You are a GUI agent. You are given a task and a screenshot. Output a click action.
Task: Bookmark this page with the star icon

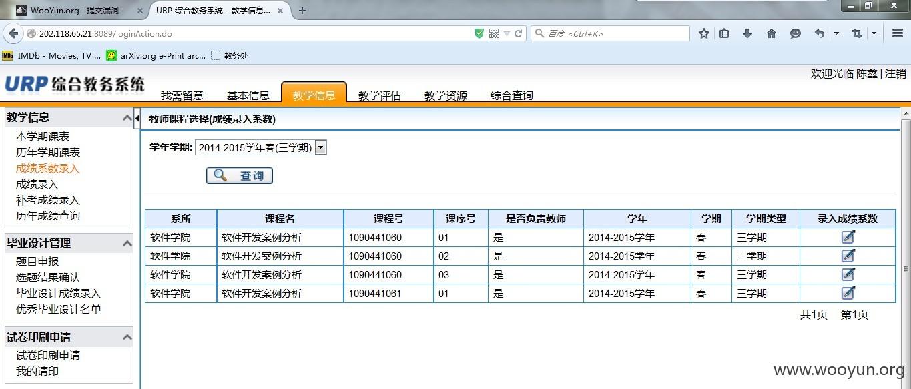click(703, 33)
